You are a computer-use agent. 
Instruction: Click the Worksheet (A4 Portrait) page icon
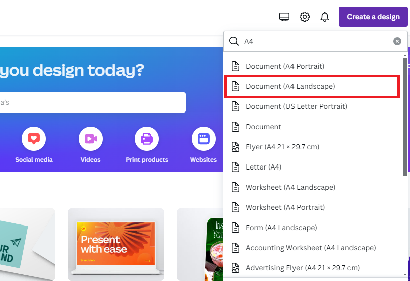click(236, 207)
